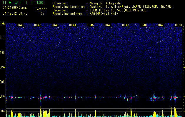Click the 0650 time marker

click(179, 25)
